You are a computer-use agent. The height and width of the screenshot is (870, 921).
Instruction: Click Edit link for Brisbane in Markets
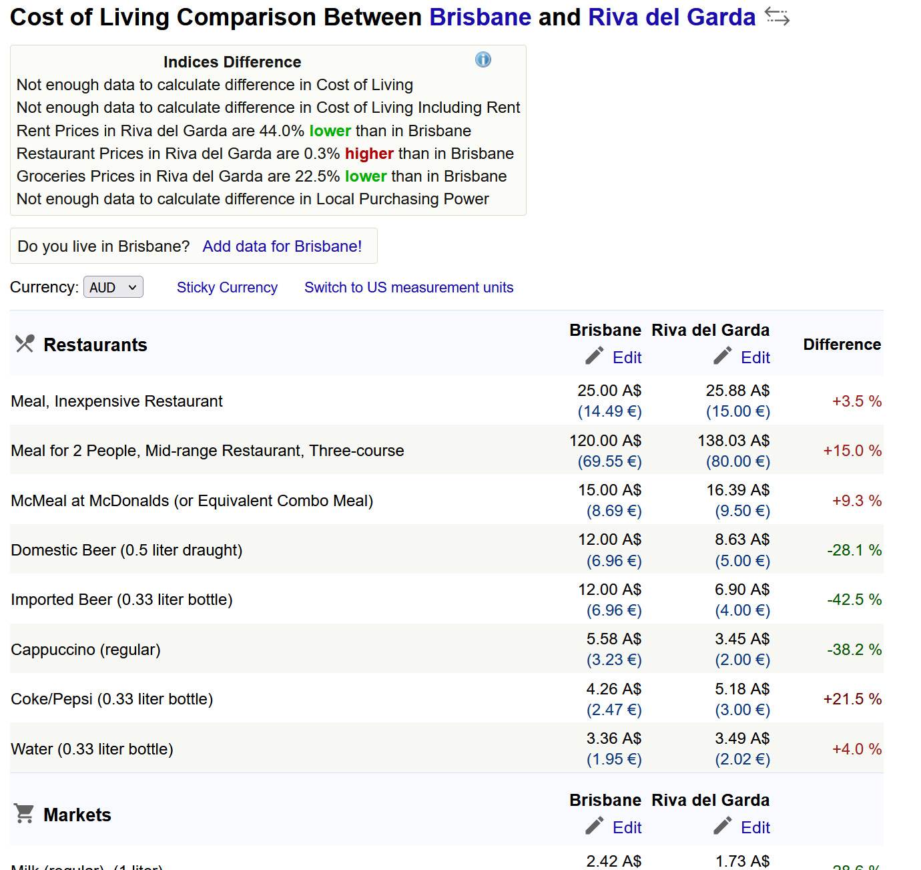pos(627,828)
